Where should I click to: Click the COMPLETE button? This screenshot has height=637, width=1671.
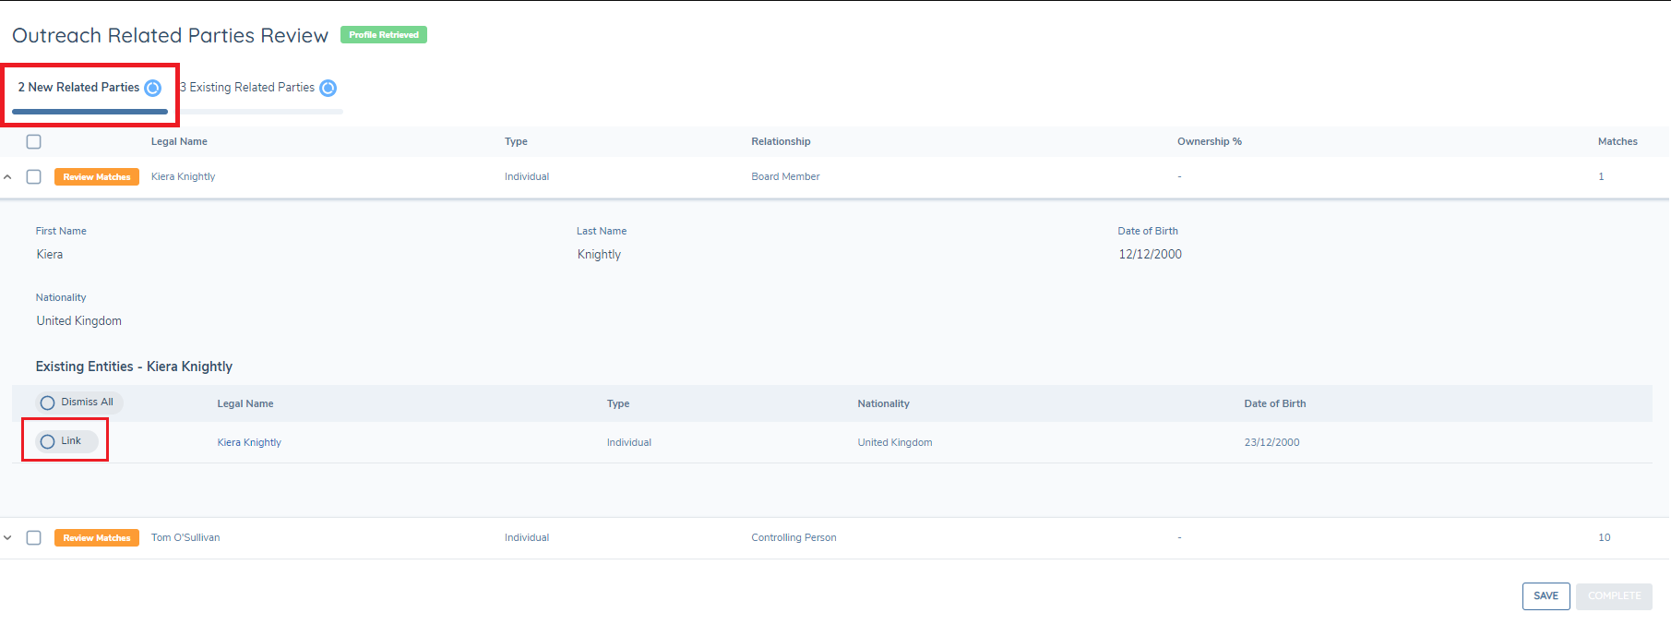(1614, 596)
